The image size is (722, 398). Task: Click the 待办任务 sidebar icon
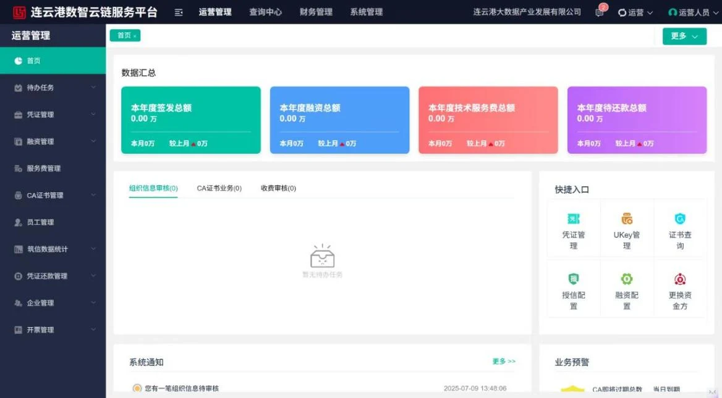[18, 88]
